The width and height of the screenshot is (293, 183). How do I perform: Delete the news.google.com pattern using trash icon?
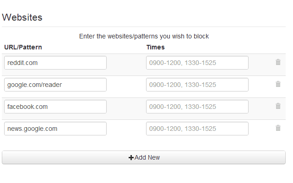click(278, 128)
